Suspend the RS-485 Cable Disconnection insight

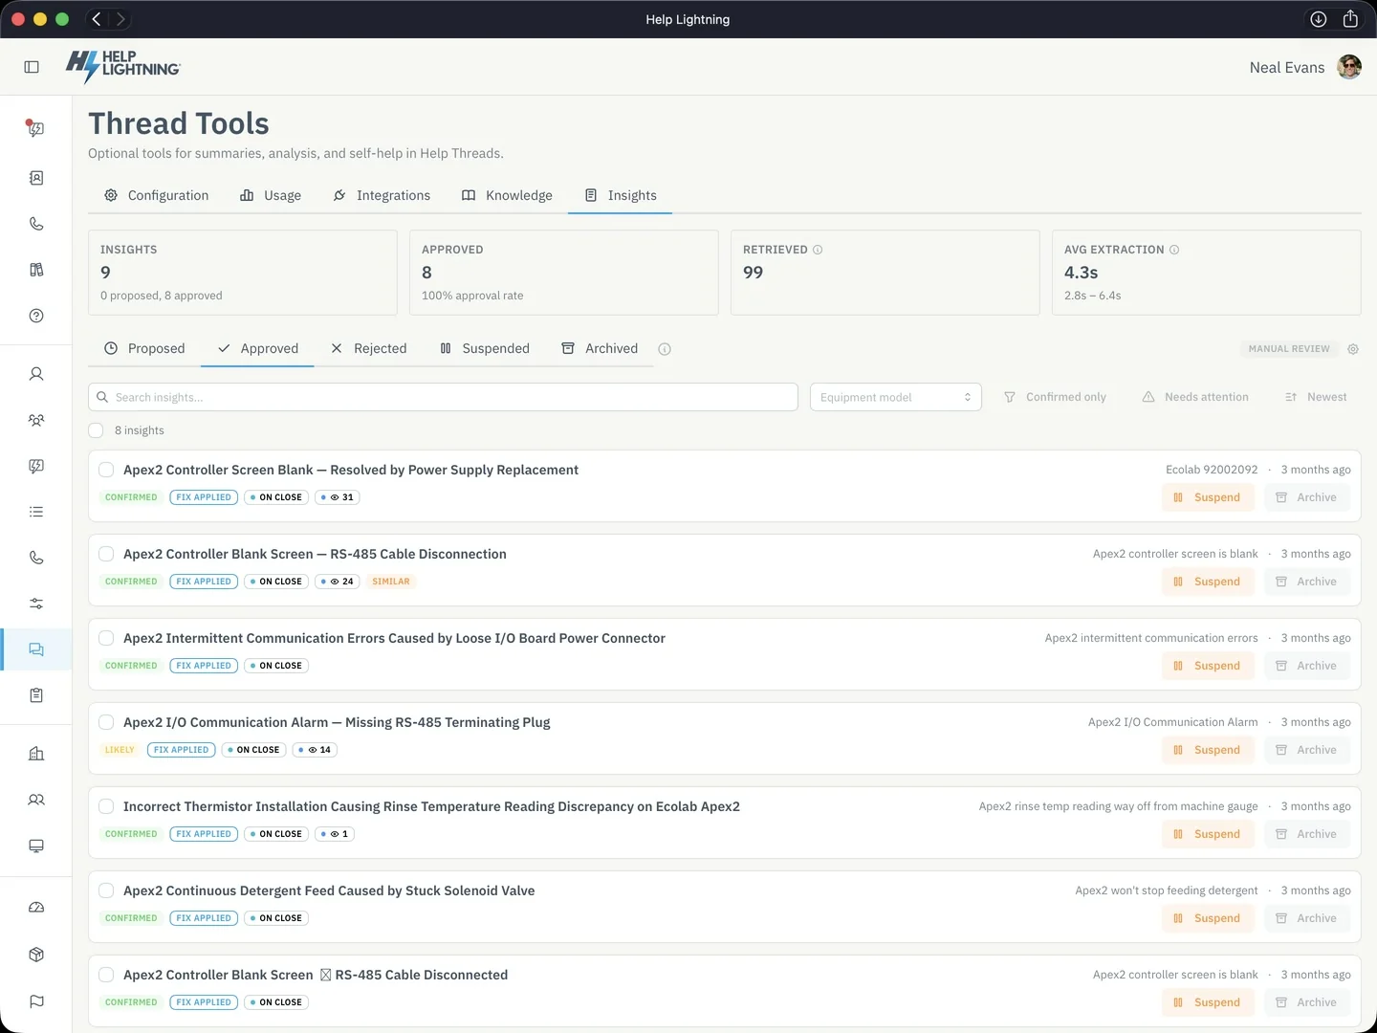click(1208, 582)
